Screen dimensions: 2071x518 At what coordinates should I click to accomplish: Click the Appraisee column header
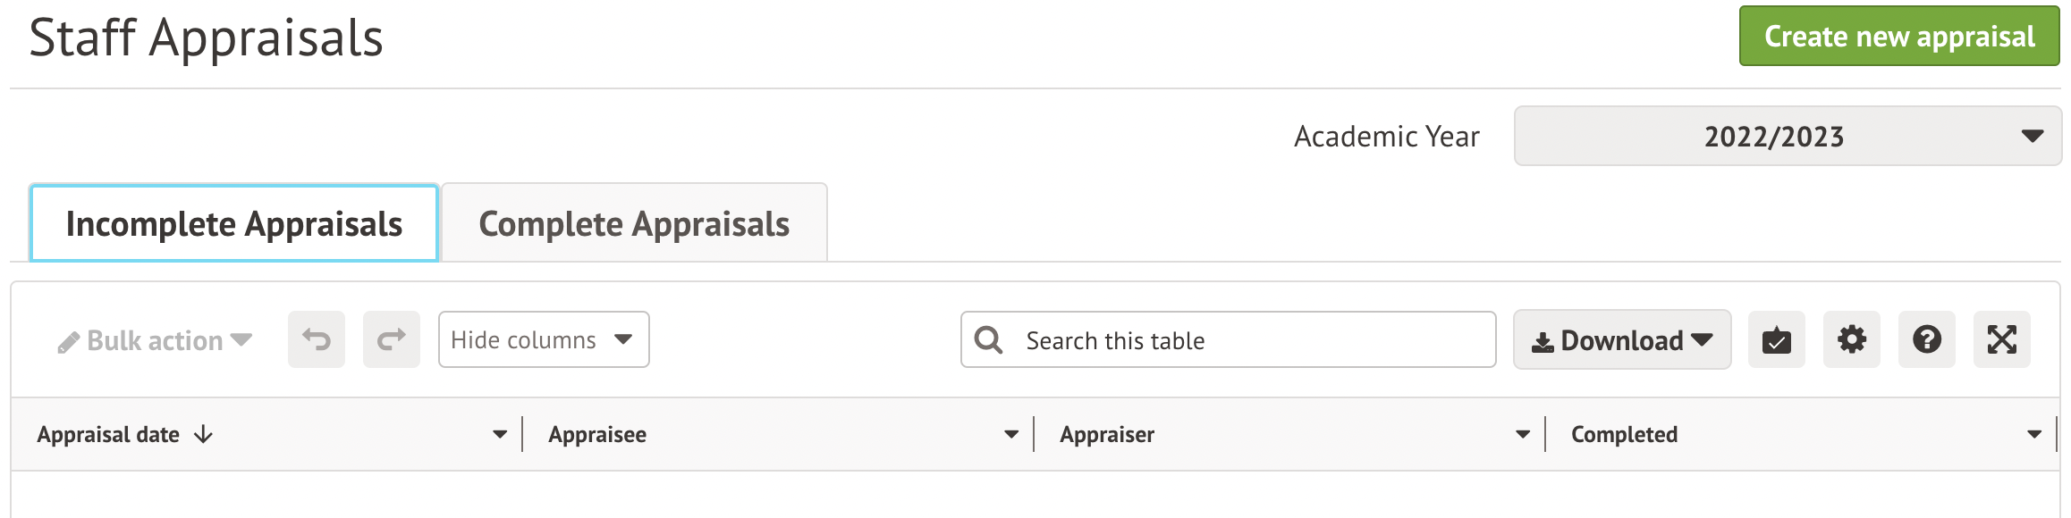[x=597, y=434]
